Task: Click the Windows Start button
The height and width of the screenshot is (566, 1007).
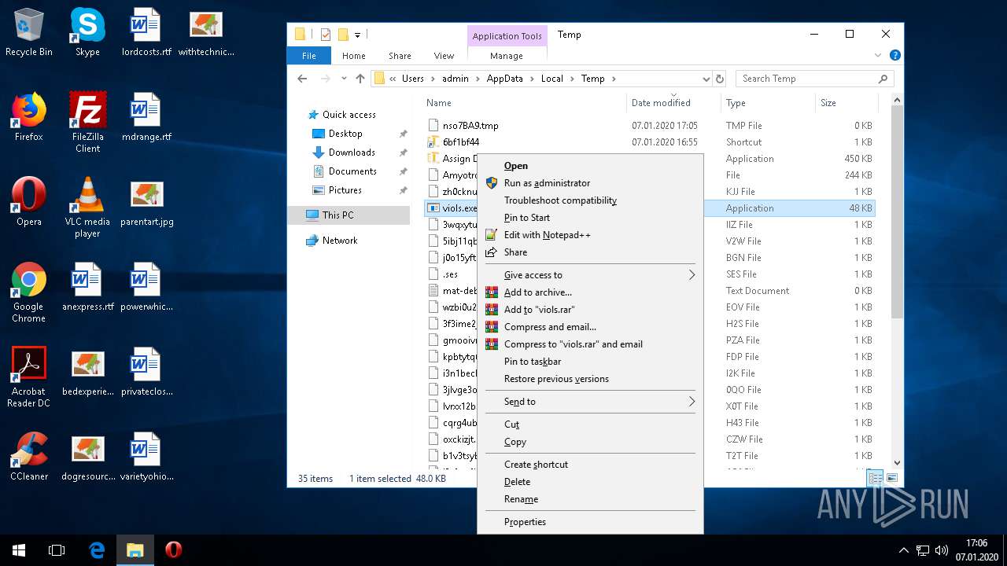Action: click(x=19, y=550)
